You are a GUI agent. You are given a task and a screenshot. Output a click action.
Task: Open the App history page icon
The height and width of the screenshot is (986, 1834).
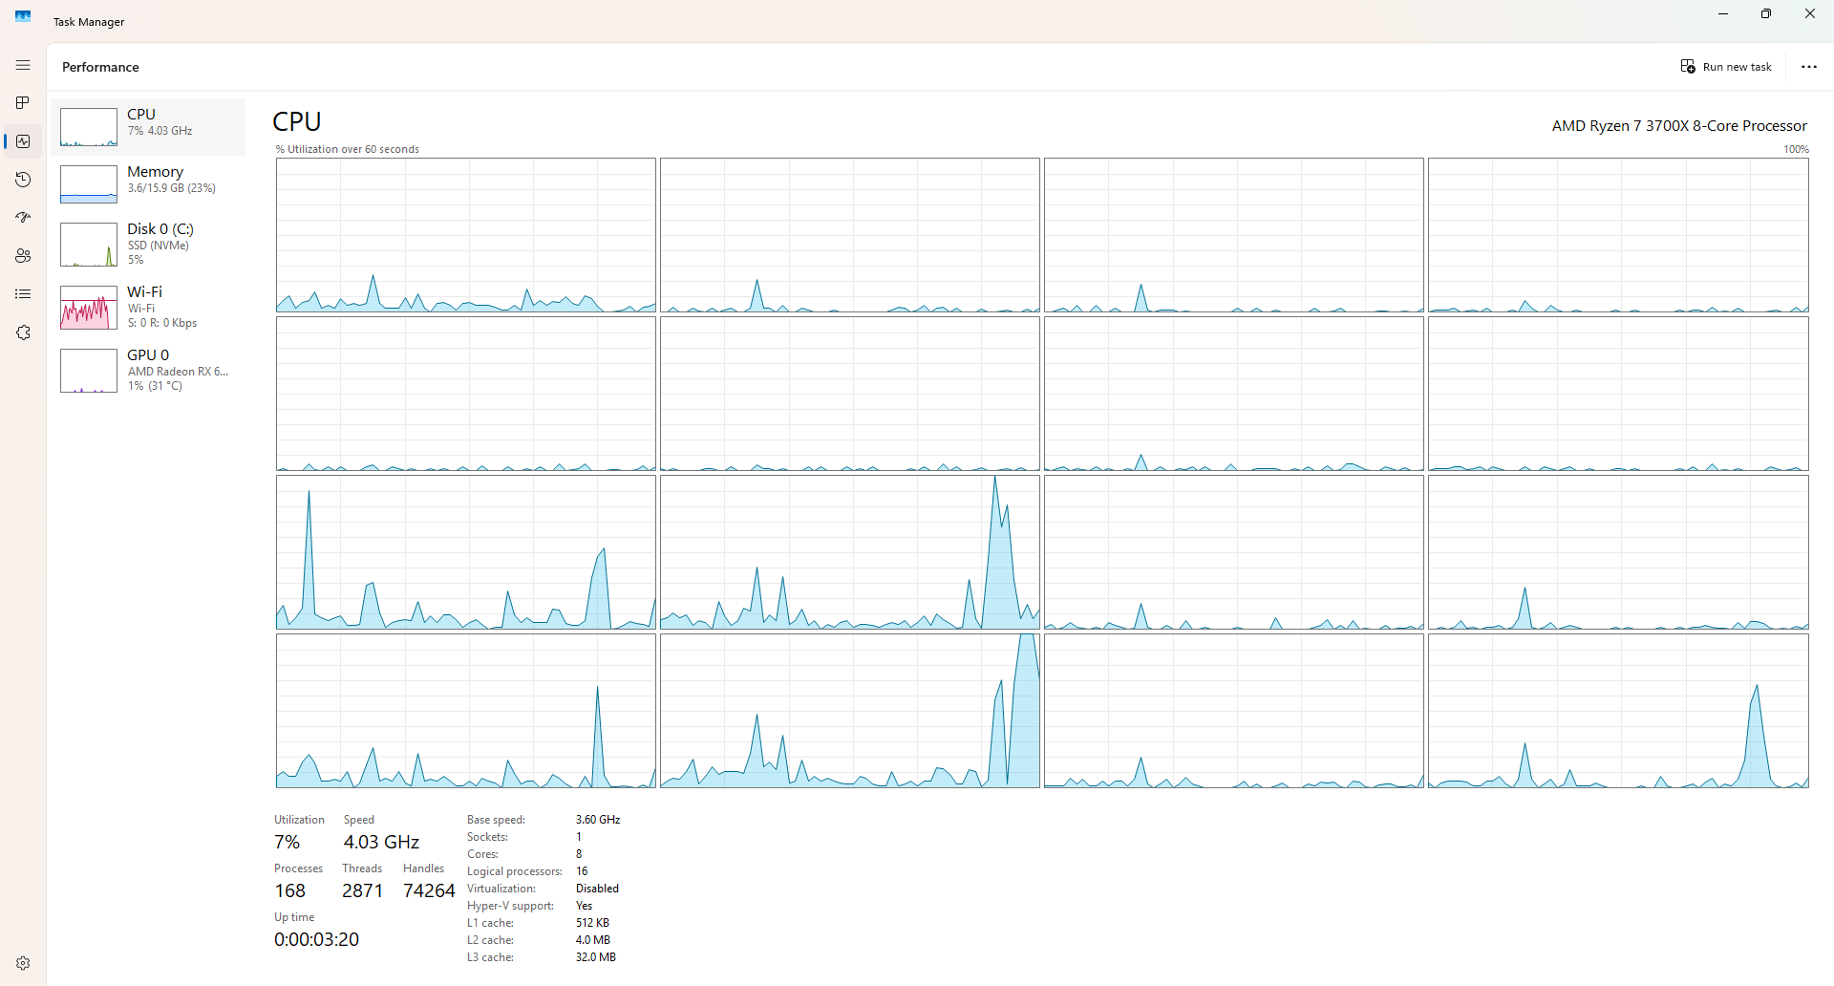pyautogui.click(x=23, y=180)
